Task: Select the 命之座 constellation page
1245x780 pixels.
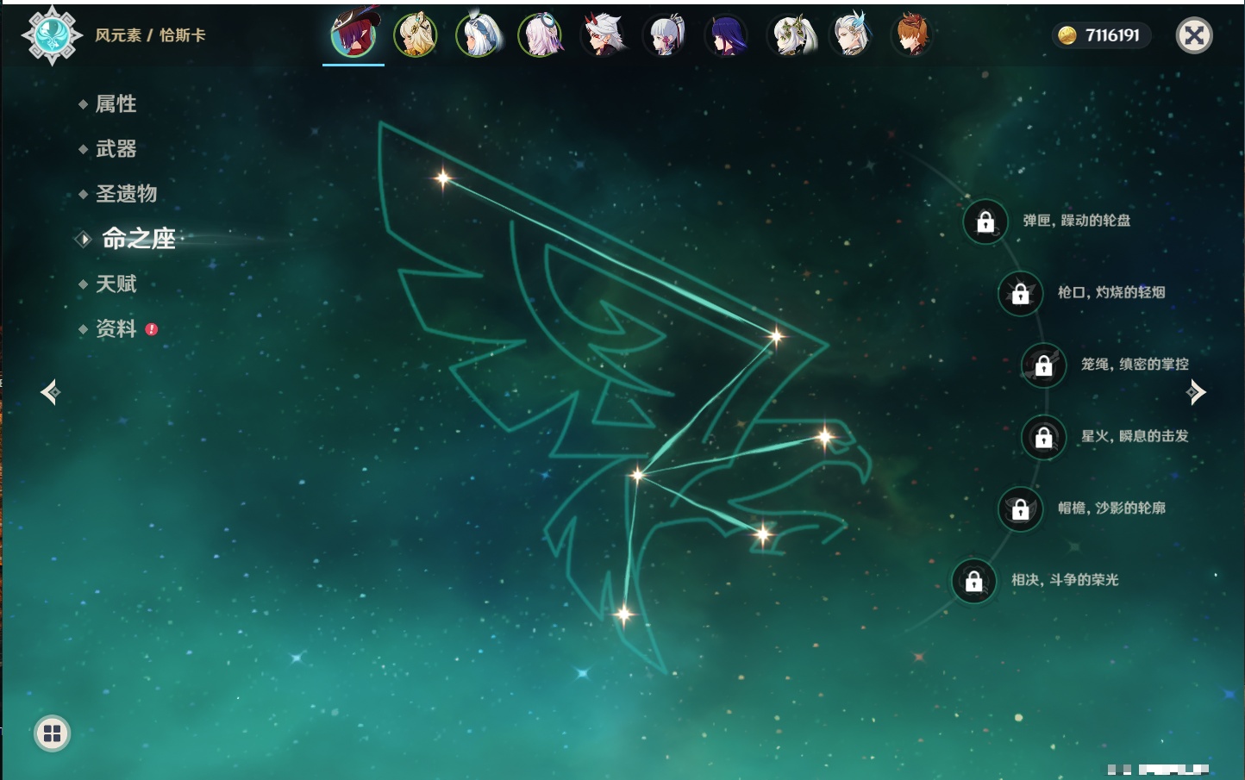Action: [x=138, y=239]
